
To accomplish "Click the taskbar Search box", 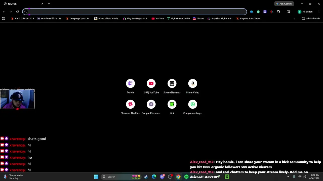I will (x=122, y=177).
